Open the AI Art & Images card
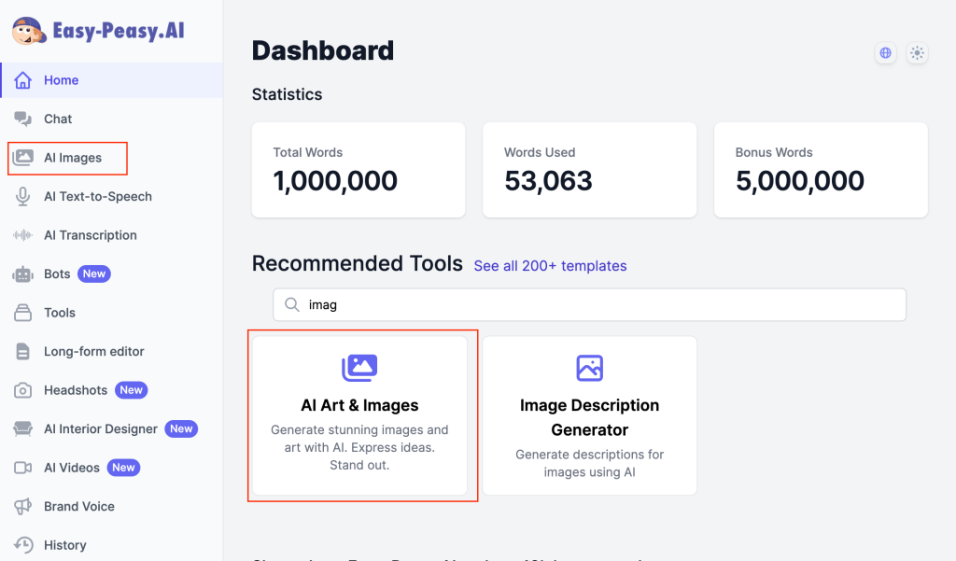Screen dimensions: 956x561 click(359, 415)
